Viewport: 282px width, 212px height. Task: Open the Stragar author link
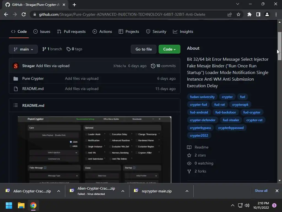28,66
